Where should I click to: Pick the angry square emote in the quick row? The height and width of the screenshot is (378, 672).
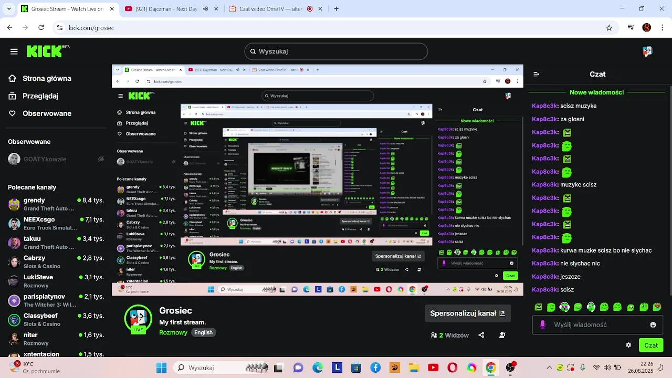pos(538,307)
